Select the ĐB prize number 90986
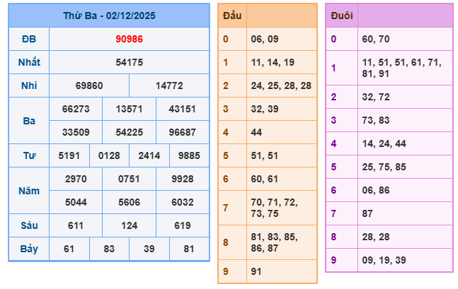Image resolution: width=458 pixels, height=289 pixels. pyautogui.click(x=129, y=39)
